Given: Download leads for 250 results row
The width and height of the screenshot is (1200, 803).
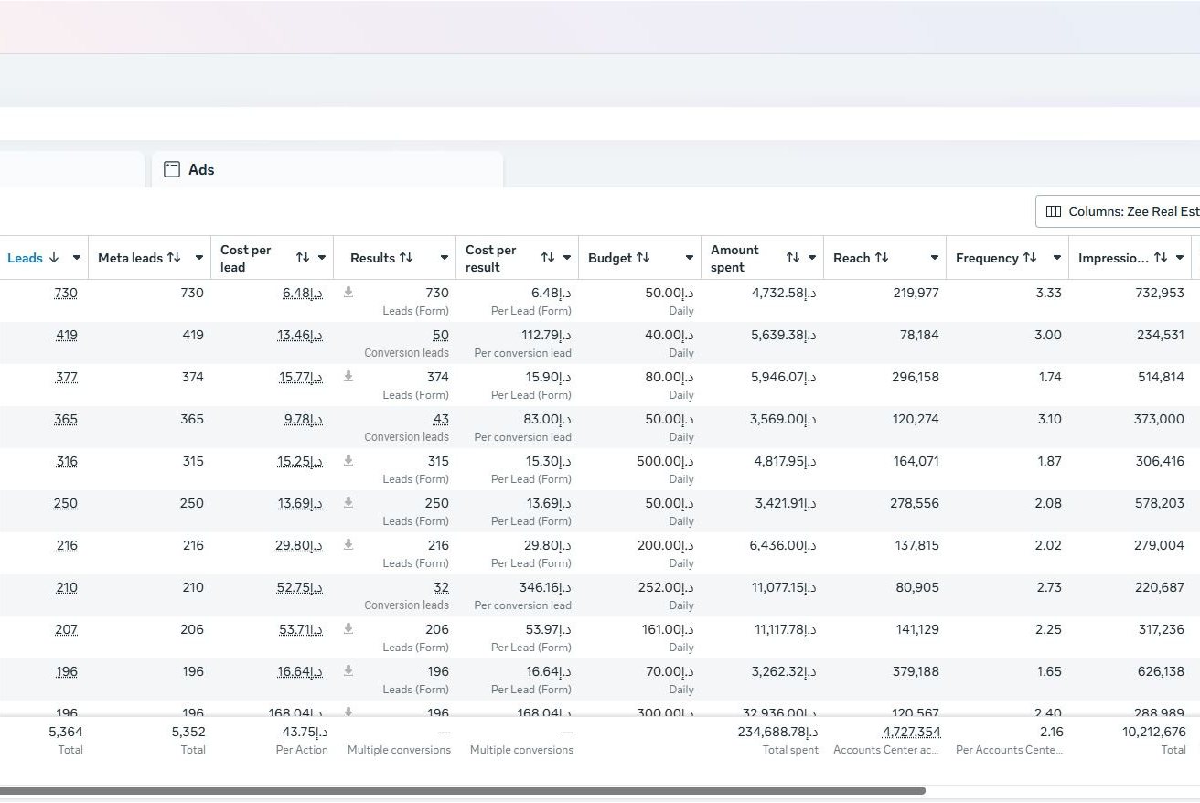Looking at the screenshot, I should [x=348, y=503].
